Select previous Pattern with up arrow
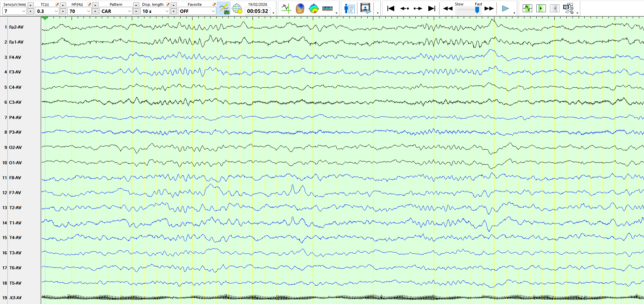The width and height of the screenshot is (644, 304). [136, 5]
